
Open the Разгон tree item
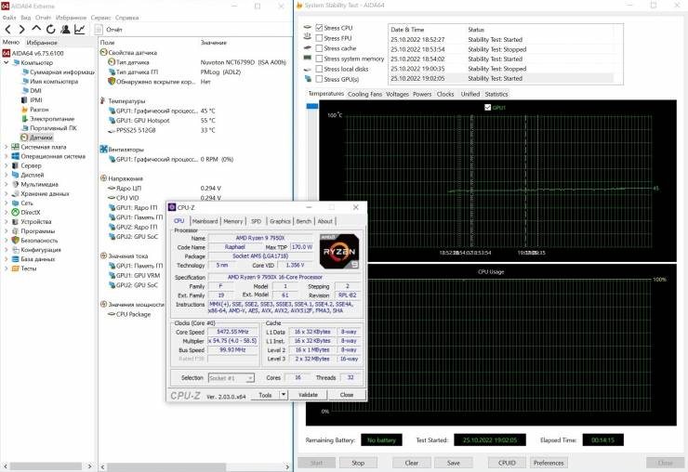point(35,110)
